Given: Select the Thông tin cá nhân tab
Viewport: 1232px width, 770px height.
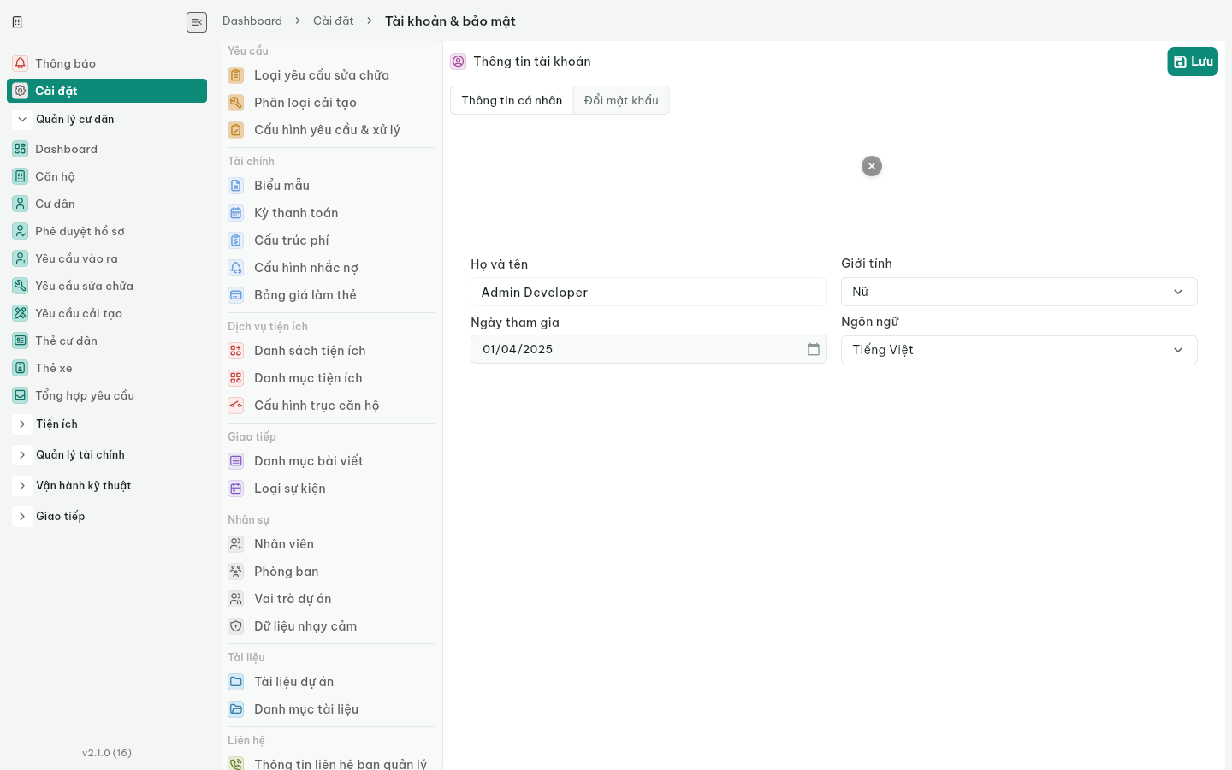Looking at the screenshot, I should click(512, 100).
